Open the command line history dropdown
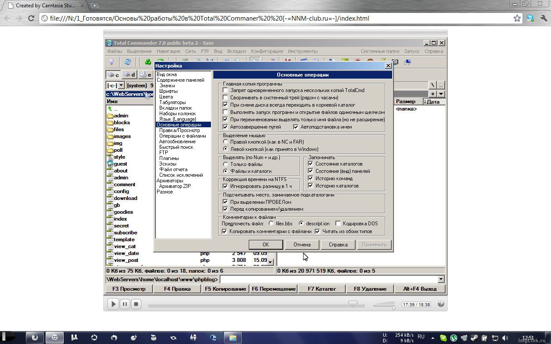The width and height of the screenshot is (551, 344). tap(441, 279)
